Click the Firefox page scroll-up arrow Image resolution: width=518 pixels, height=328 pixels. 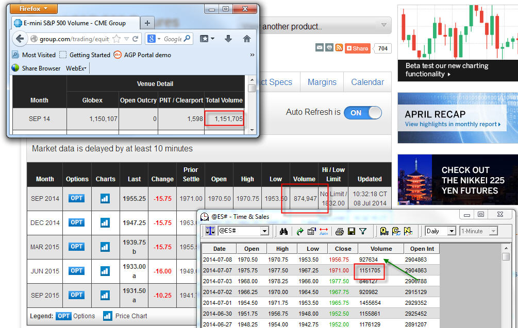[x=252, y=80]
